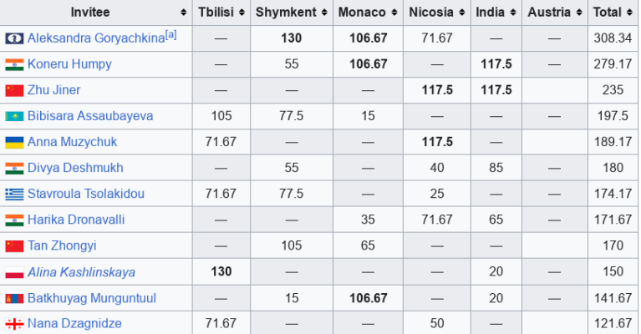Click Kazakhstan flag beside Bibisara Assaubayeva

(x=14, y=116)
